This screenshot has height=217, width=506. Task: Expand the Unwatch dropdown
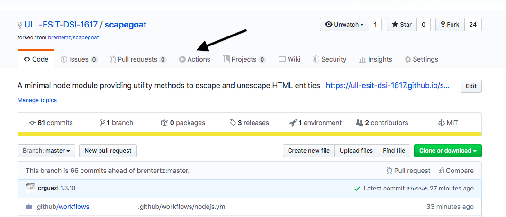(344, 25)
